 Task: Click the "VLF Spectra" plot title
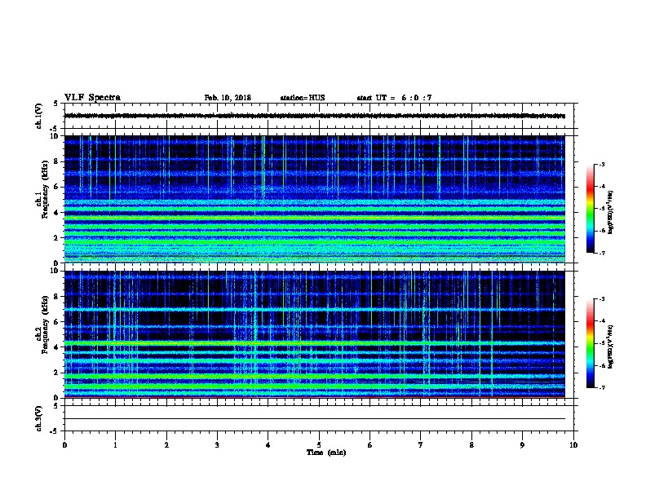tap(92, 98)
